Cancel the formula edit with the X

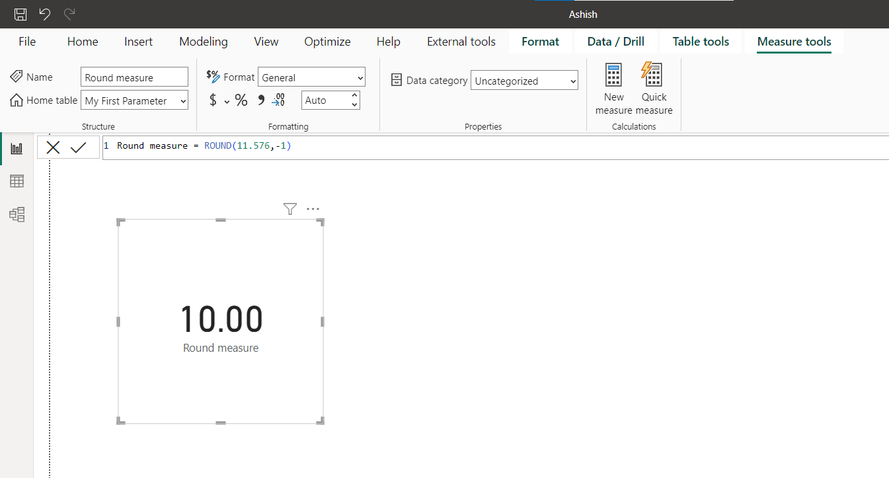click(53, 147)
